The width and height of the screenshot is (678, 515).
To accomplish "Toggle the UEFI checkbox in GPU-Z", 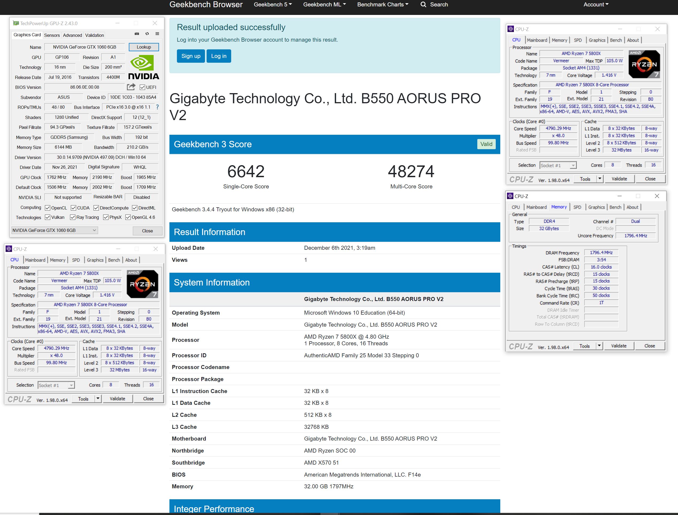I will (x=142, y=87).
